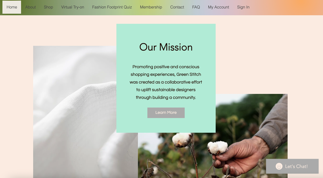This screenshot has height=178, width=323.
Task: Go to the Contact page
Action: (177, 7)
